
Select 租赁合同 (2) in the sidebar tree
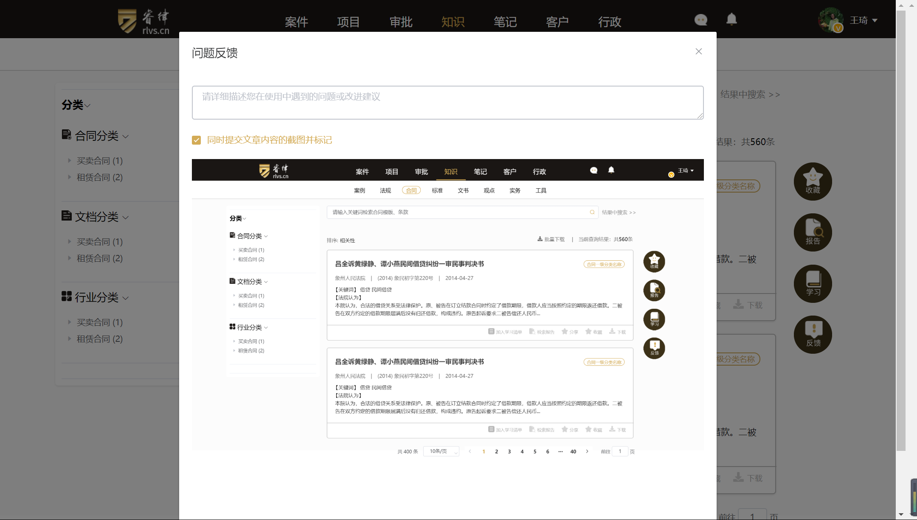click(99, 177)
